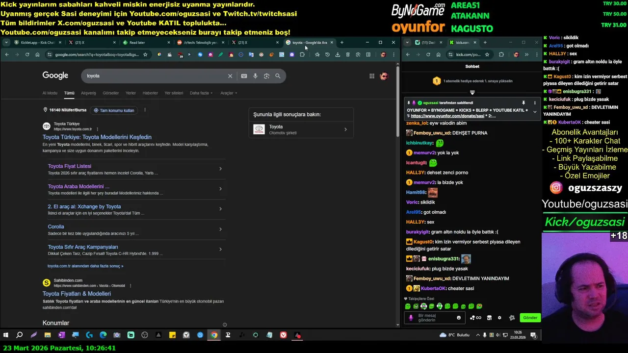Open Chrome from the taskbar
Screen dimensions: 628x353
point(214,335)
